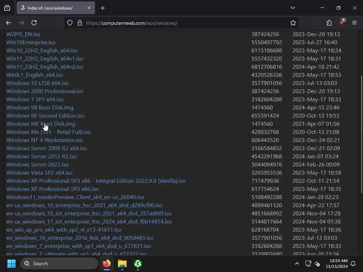
Task: Download windows_10_iot_enterprise_ltsc_2021 iso
Action: 89,214
